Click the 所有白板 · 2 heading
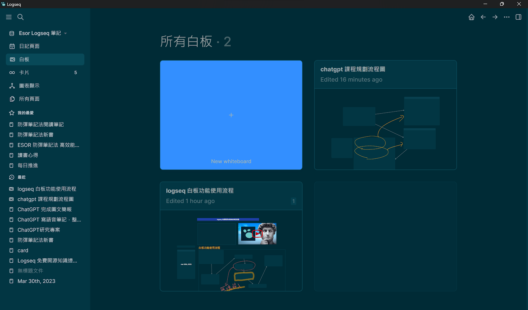This screenshot has height=310, width=528. point(195,42)
